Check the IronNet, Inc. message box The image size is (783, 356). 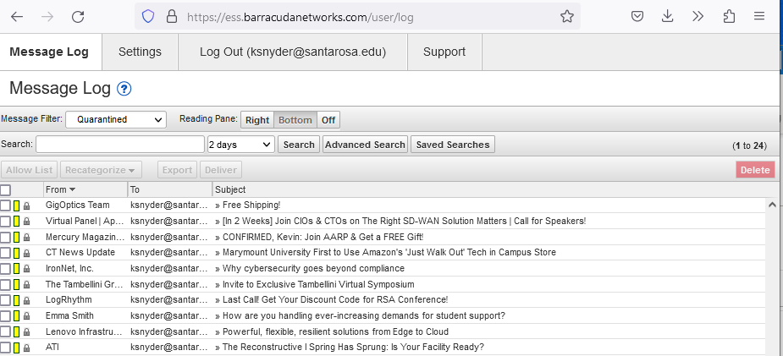(x=5, y=269)
